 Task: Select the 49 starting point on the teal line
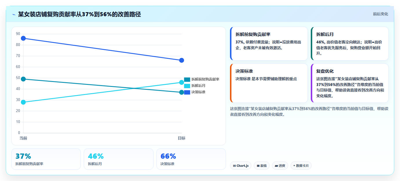[23, 79]
